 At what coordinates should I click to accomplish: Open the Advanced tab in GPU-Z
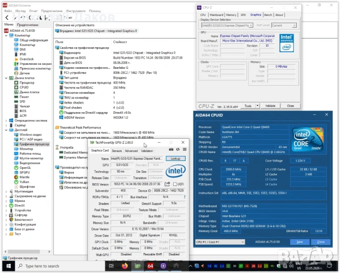point(131,151)
